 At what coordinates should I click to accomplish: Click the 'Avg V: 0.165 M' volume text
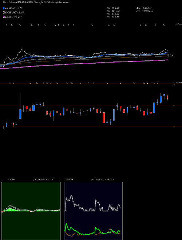tap(144, 8)
